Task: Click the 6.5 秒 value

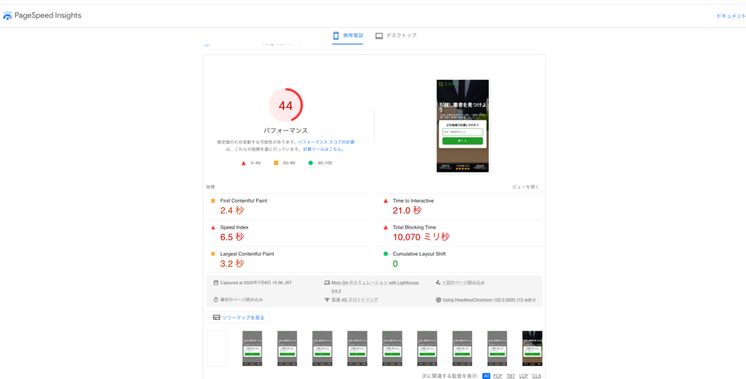Action: 232,237
